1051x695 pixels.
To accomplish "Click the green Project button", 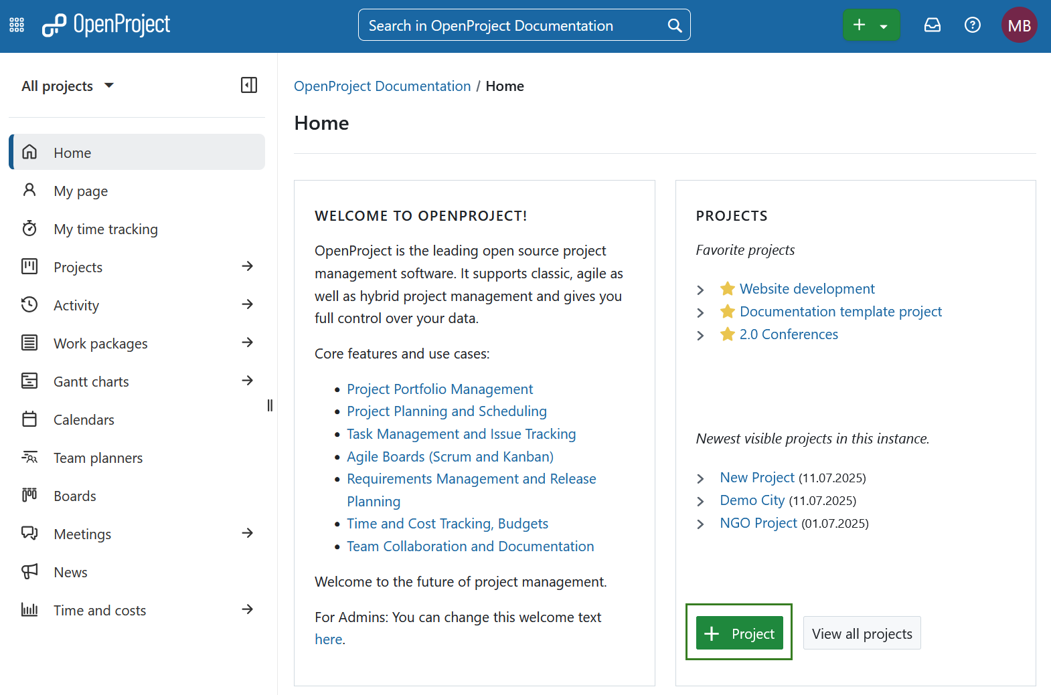I will (739, 633).
